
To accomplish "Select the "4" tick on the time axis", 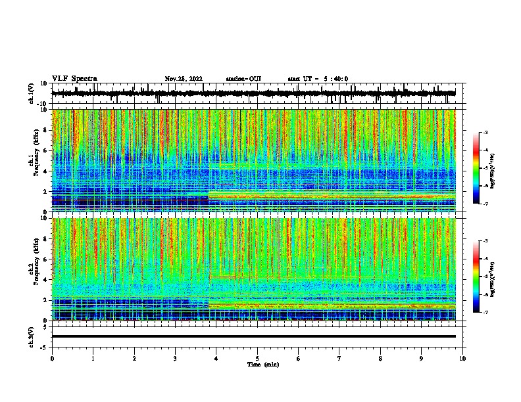I will point(216,359).
